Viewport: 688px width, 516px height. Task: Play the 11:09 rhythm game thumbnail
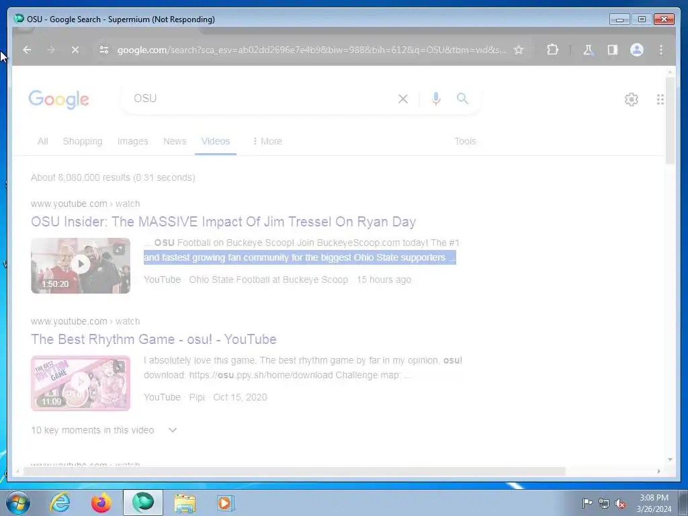[x=81, y=383]
